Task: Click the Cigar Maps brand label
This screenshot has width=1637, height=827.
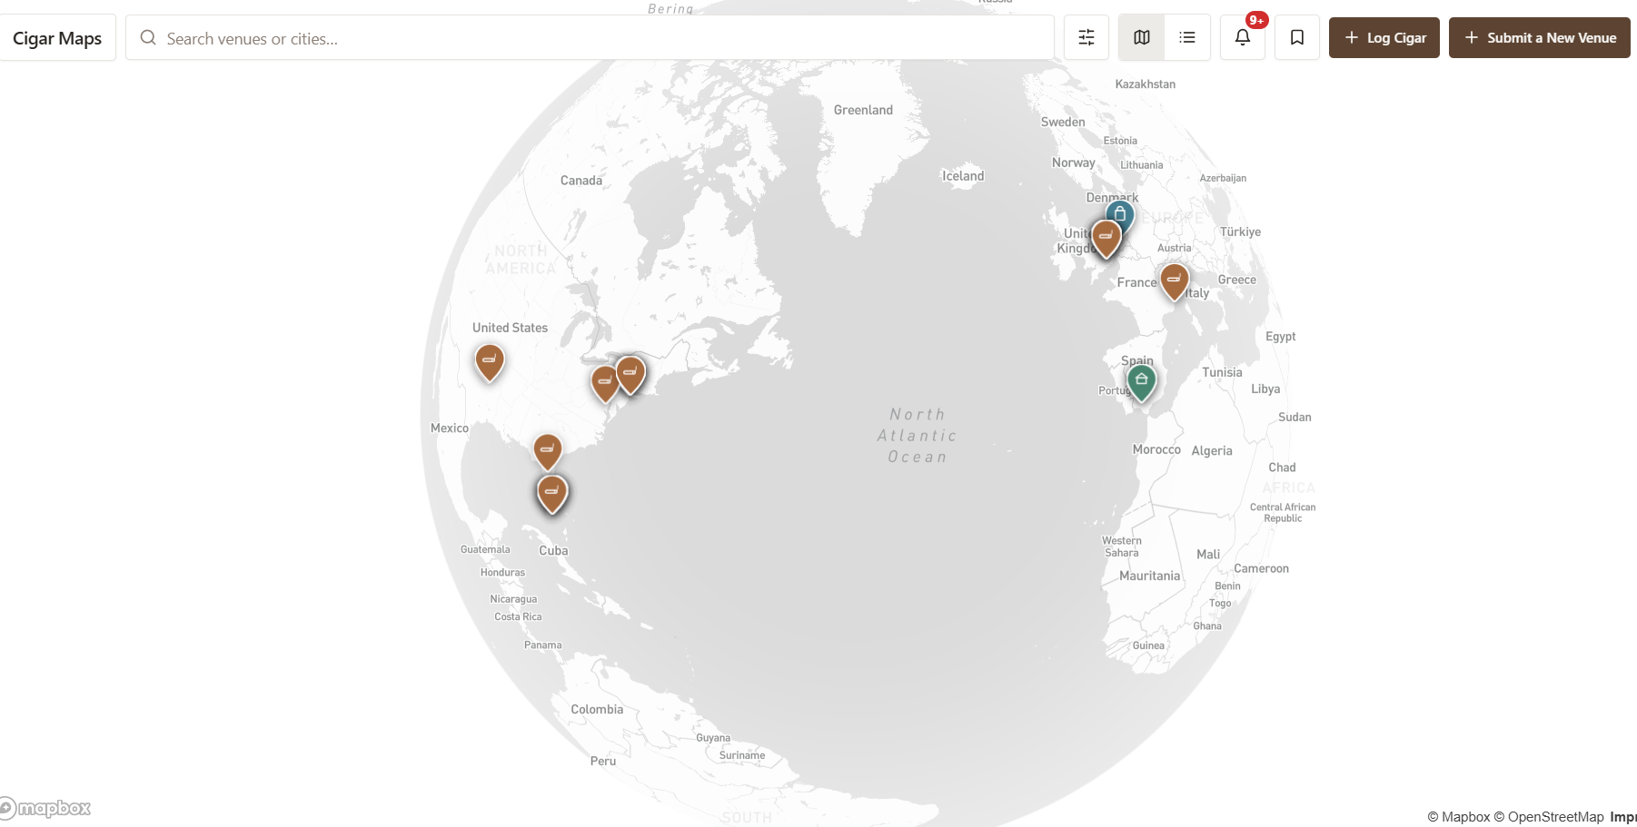Action: click(x=56, y=38)
